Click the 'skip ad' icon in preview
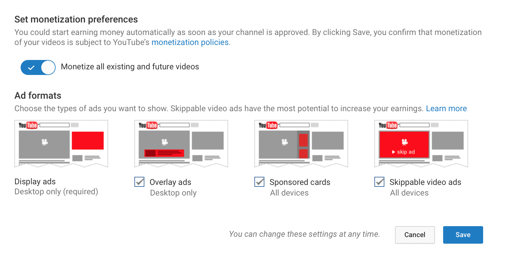The height and width of the screenshot is (253, 510). coord(403,152)
